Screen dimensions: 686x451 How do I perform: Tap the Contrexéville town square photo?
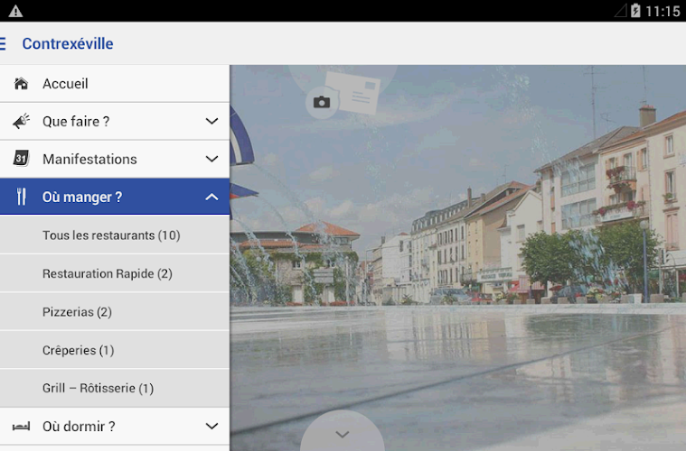coord(457,258)
